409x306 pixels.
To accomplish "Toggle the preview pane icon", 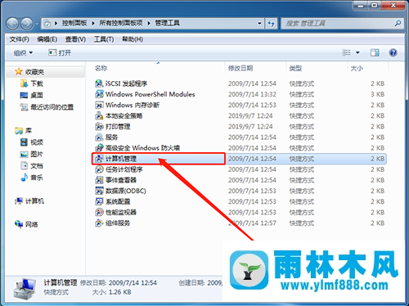I will [375, 52].
